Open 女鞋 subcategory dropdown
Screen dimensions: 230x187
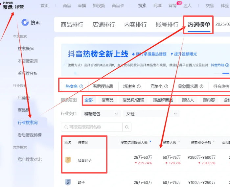[x=151, y=114]
